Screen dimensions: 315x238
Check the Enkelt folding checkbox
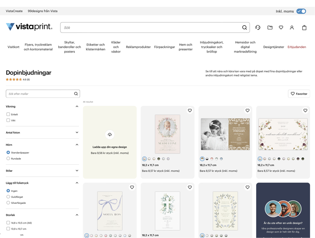[x=8, y=114]
